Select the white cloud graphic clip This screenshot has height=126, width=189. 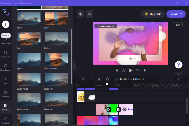90,97
